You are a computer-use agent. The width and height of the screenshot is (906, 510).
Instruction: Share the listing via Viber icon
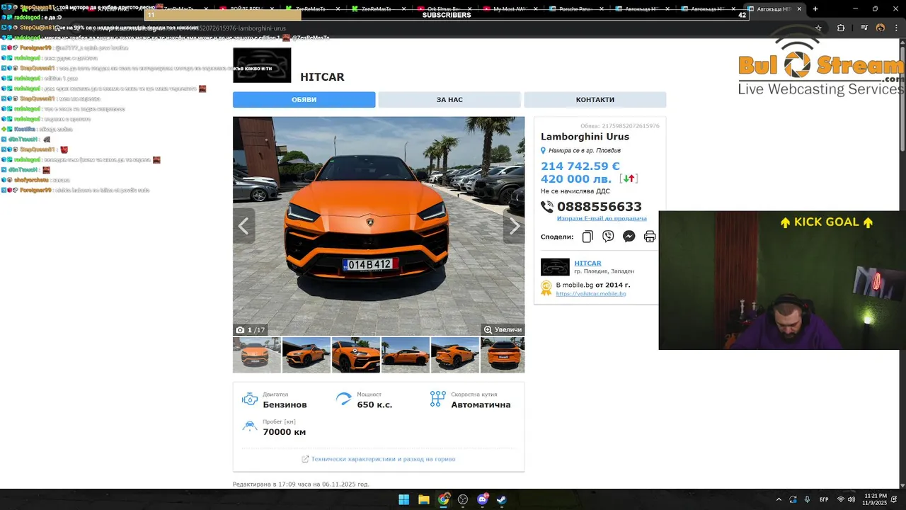click(608, 237)
